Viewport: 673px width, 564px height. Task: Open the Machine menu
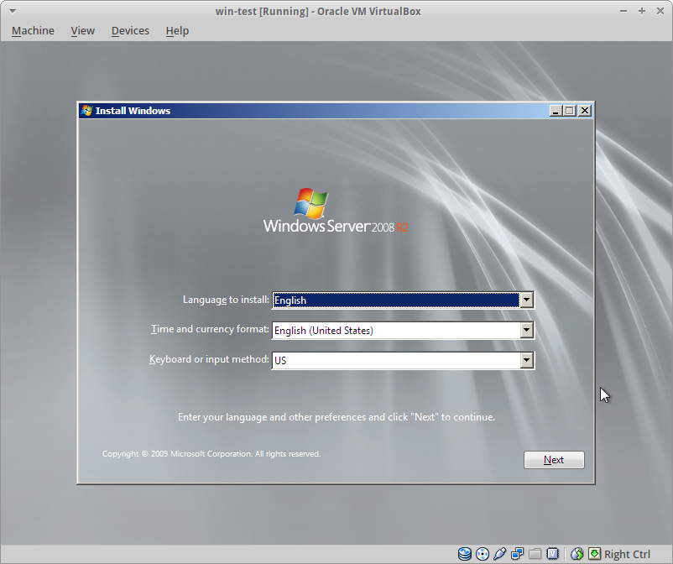point(33,31)
